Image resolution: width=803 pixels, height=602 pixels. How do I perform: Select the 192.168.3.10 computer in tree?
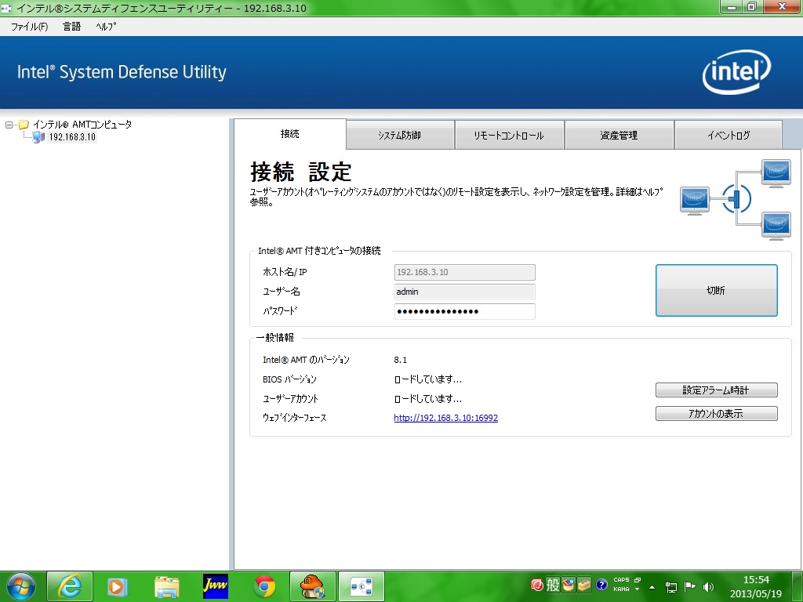click(x=72, y=137)
